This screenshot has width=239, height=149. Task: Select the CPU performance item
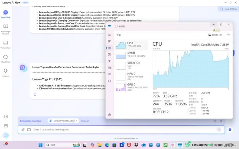(x=131, y=45)
